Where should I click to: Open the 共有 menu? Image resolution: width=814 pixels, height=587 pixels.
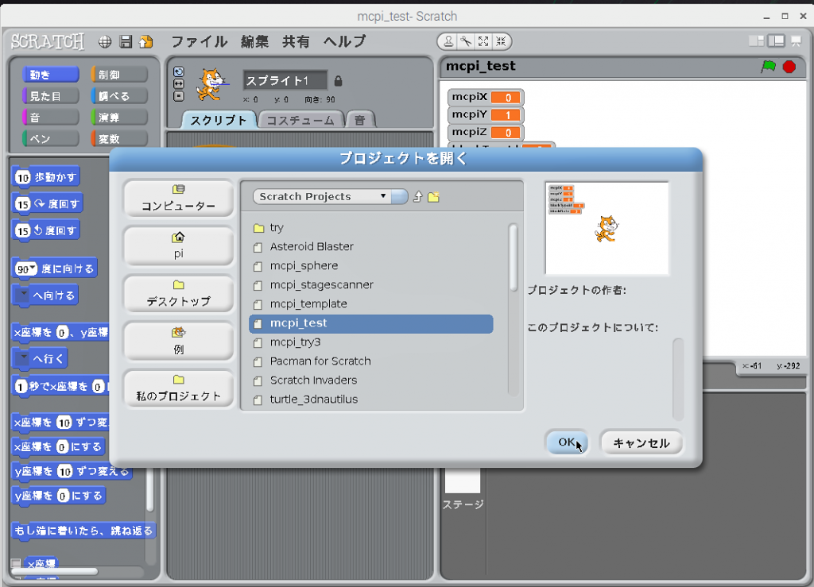[296, 41]
